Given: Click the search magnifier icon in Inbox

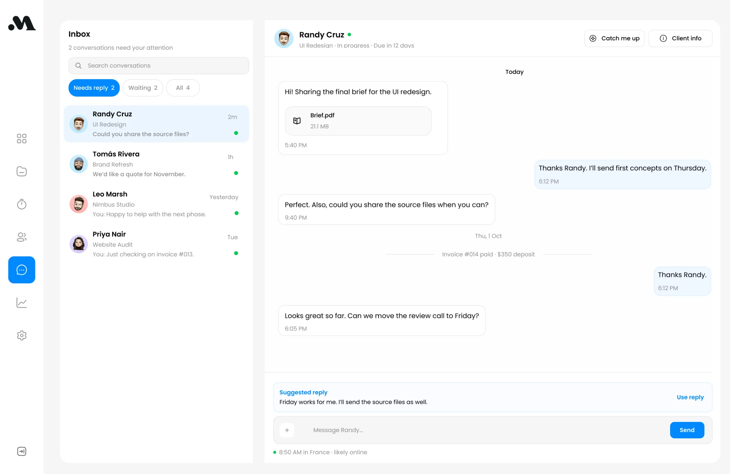Looking at the screenshot, I should pos(78,66).
